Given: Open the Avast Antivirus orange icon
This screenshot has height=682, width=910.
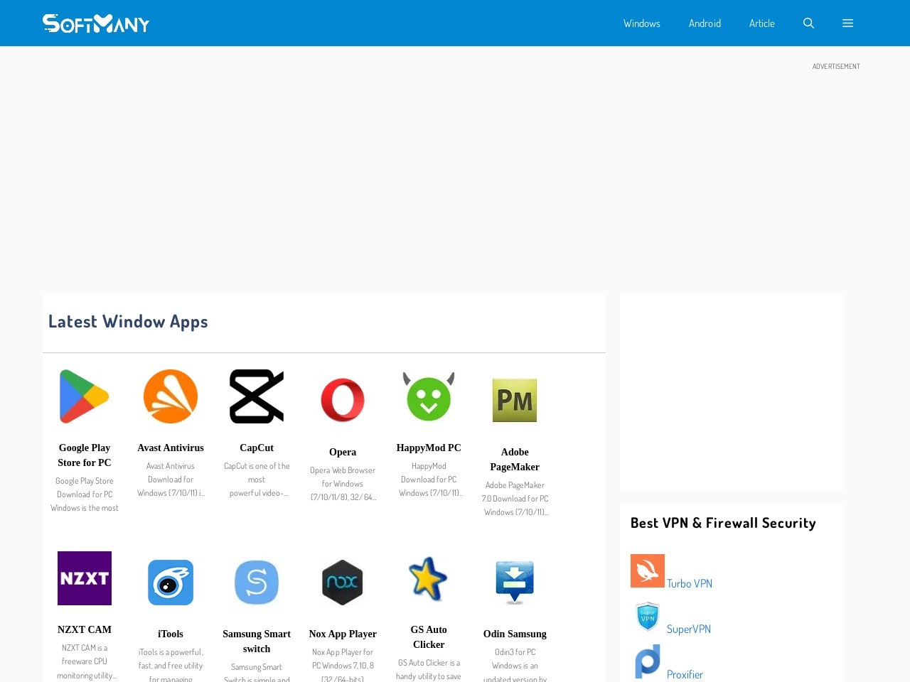Looking at the screenshot, I should coord(171,396).
